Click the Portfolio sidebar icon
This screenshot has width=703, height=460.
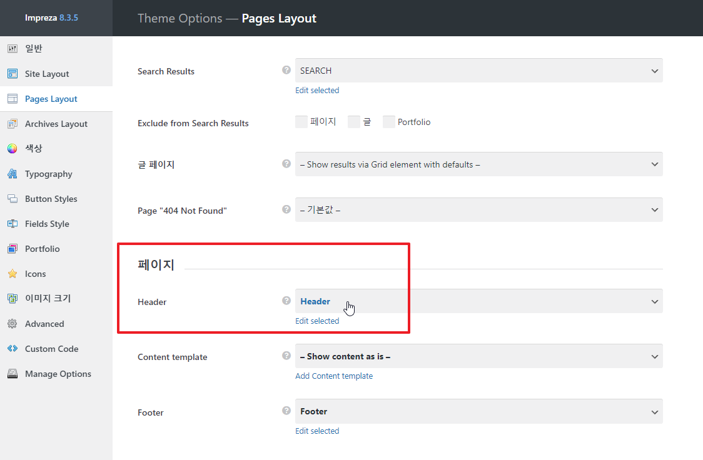tap(13, 249)
